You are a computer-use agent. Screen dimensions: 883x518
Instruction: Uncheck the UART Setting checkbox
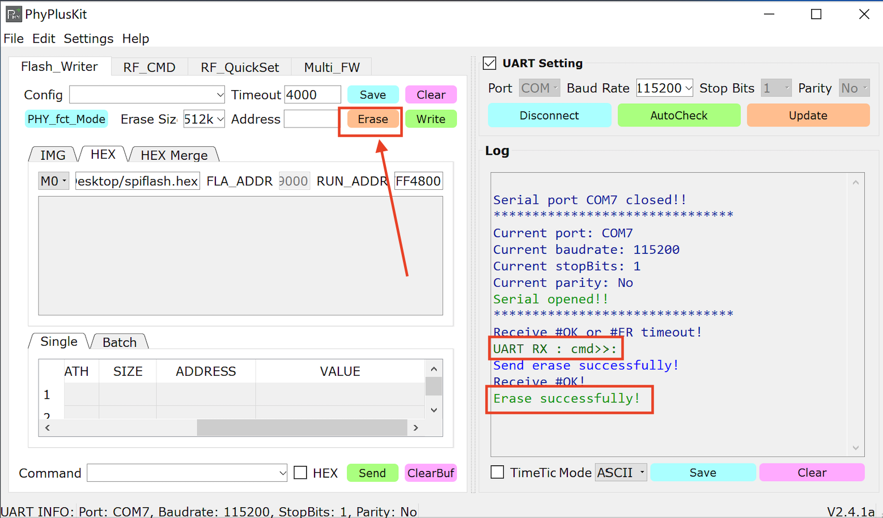tap(489, 63)
